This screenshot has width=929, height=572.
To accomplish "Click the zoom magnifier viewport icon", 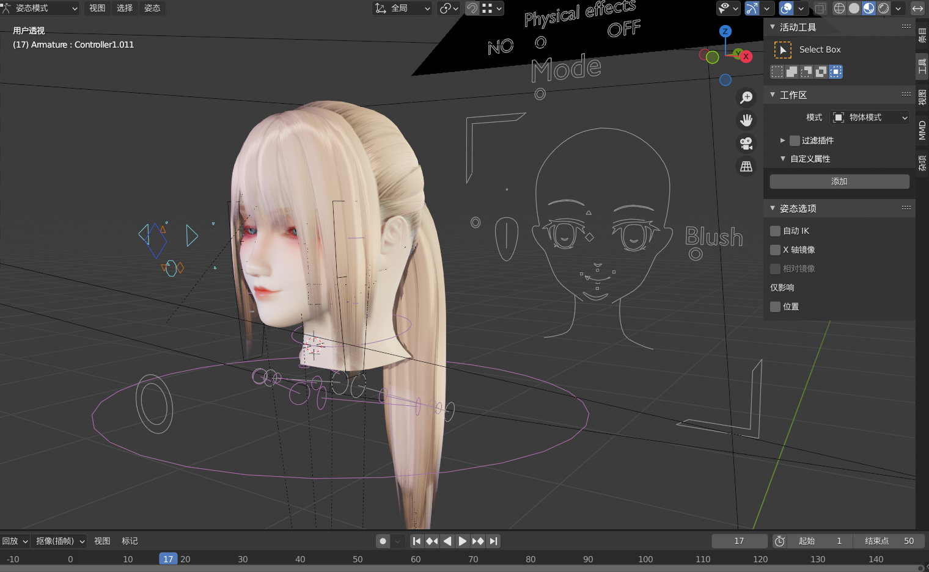I will [x=746, y=97].
